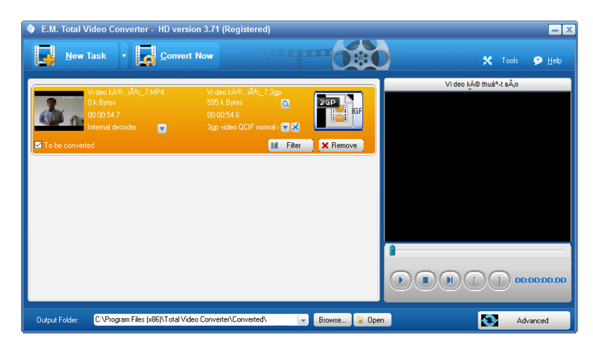Click the 00:00:54.7 source duration
This screenshot has width=593, height=347.
click(x=103, y=115)
